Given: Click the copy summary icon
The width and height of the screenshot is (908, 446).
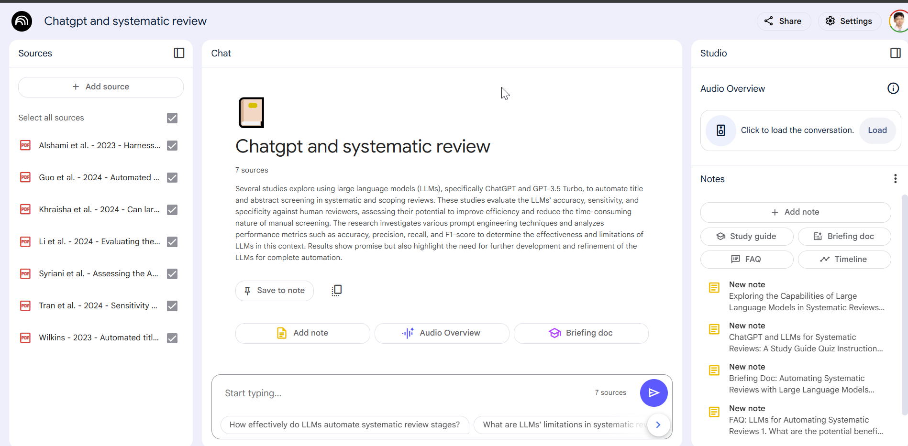Looking at the screenshot, I should click(337, 290).
